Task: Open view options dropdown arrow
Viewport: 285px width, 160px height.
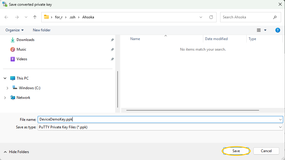Action: coord(265,30)
